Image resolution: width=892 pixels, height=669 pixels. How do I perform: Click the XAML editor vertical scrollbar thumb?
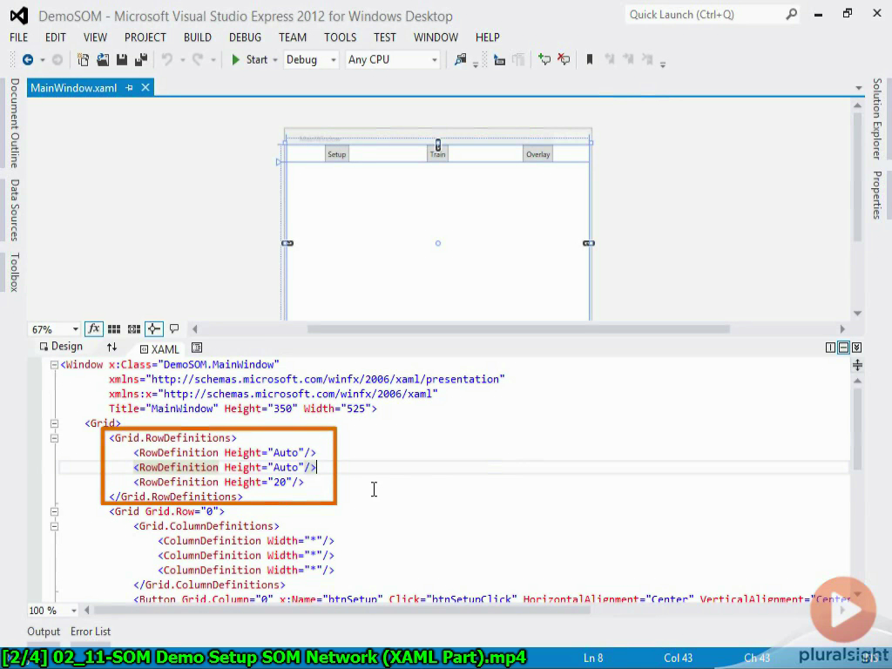coord(857,429)
